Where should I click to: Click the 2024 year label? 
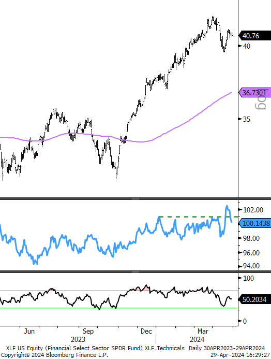click(x=197, y=339)
